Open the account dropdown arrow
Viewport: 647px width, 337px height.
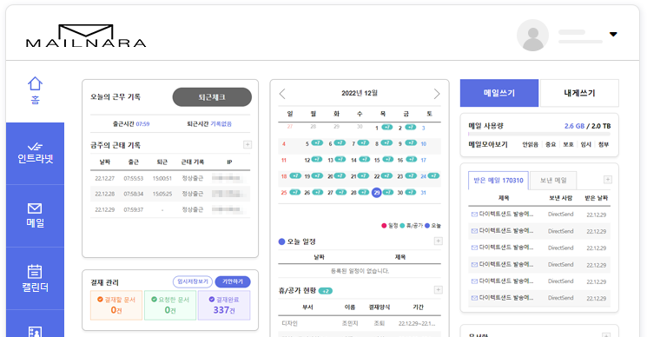613,34
